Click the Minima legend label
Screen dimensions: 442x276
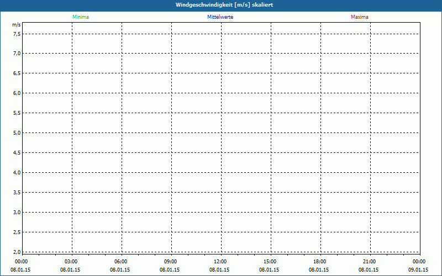[x=80, y=17]
